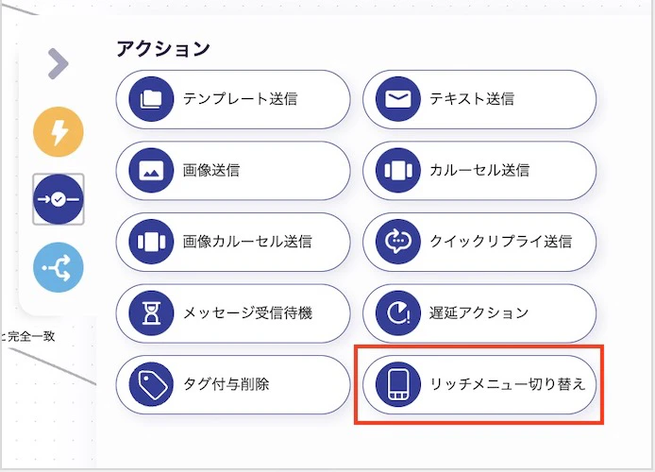655x472 pixels.
Task: Click the light blue branch condition icon
Action: 59,267
